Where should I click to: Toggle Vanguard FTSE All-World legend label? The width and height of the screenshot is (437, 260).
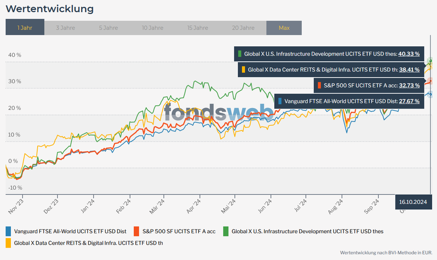70,231
